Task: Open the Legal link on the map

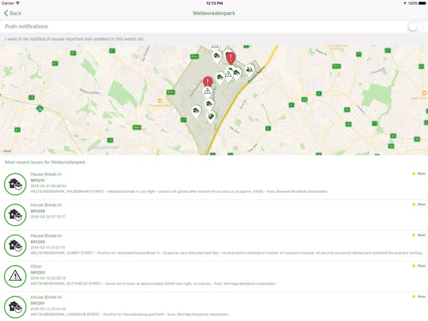Action: click(8, 151)
